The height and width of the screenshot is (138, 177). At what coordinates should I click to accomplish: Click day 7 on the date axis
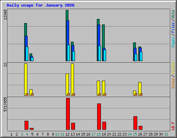[43, 134]
